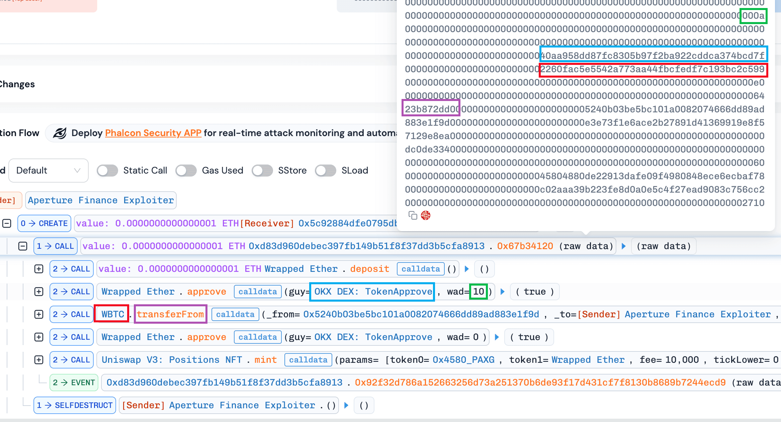Click blue arrow after SELFDESTRUCT call
Image resolution: width=781 pixels, height=422 pixels.
(346, 405)
